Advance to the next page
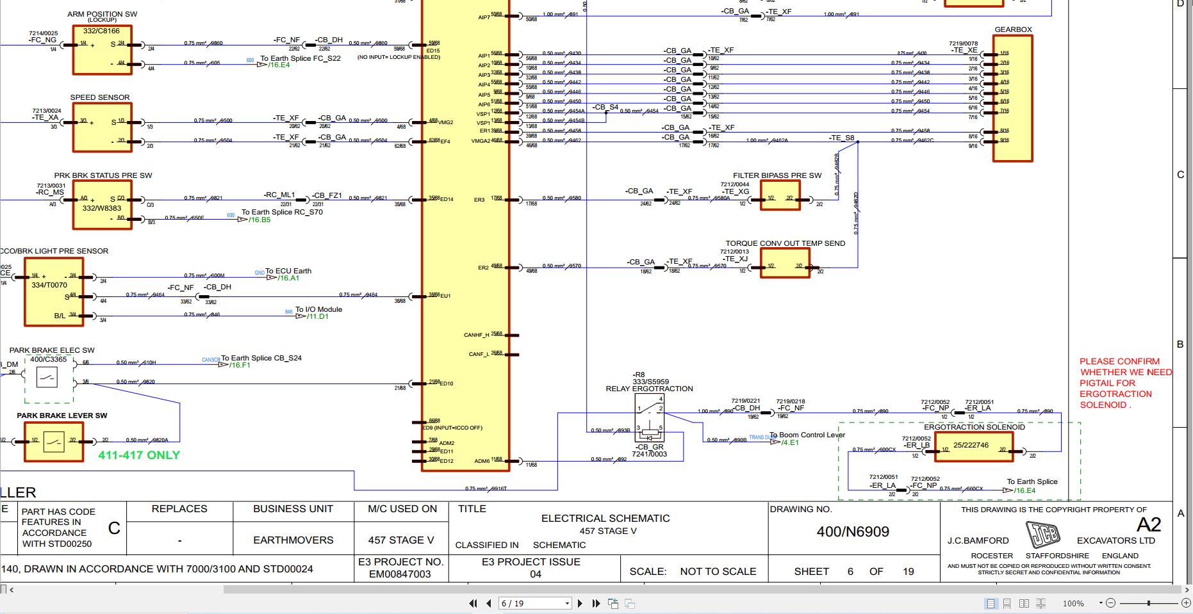The image size is (1193, 614). [580, 603]
